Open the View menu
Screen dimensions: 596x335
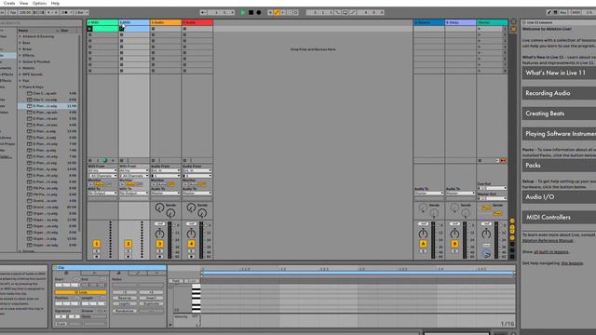23,3
